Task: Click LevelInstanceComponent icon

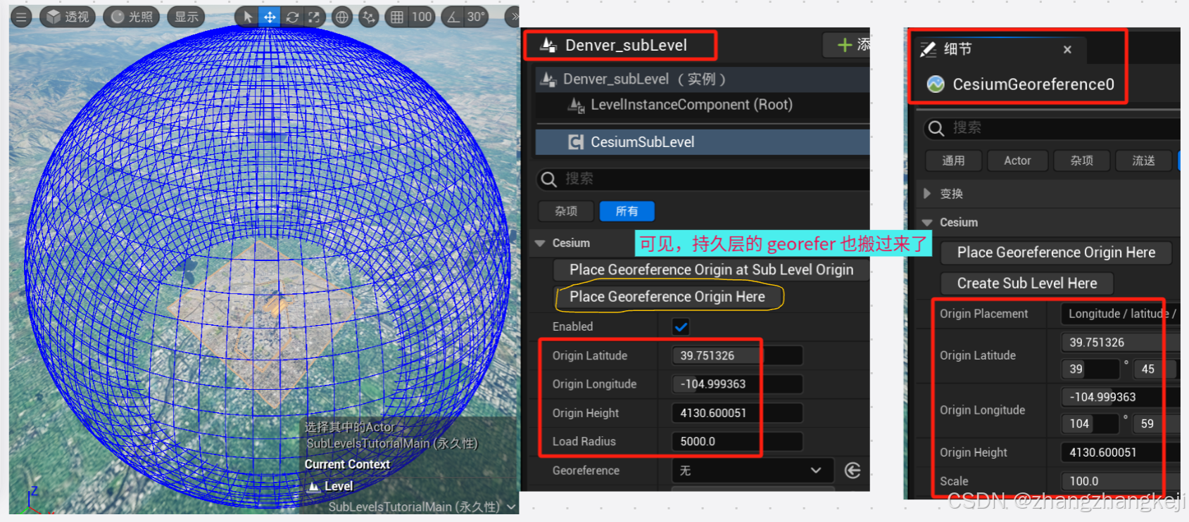Action: (x=577, y=106)
